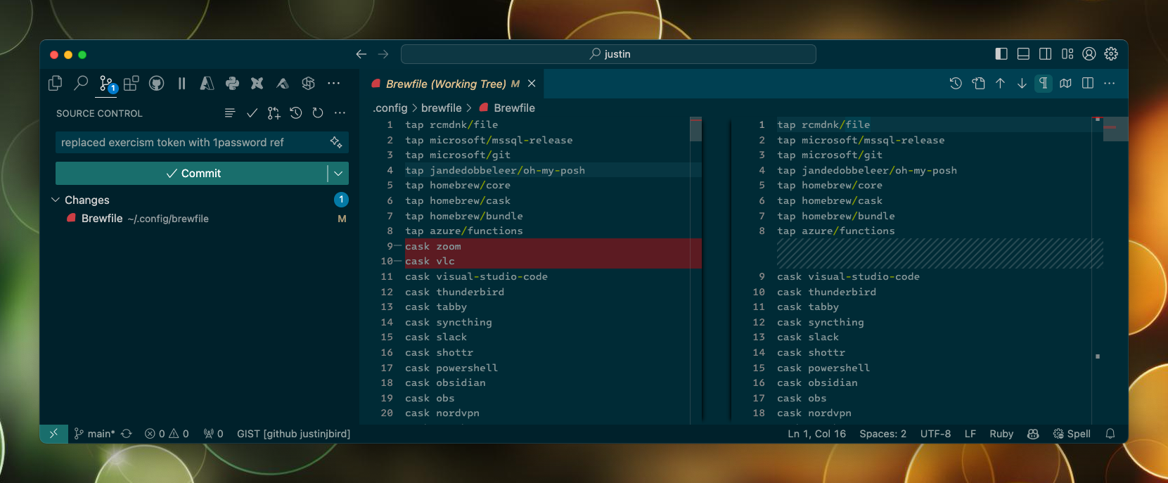Open the Commit button dropdown arrow
The width and height of the screenshot is (1168, 483).
point(338,174)
